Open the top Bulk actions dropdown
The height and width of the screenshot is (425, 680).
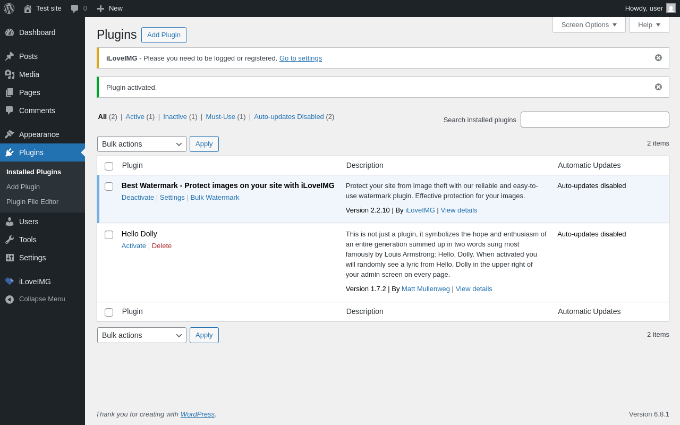(141, 144)
